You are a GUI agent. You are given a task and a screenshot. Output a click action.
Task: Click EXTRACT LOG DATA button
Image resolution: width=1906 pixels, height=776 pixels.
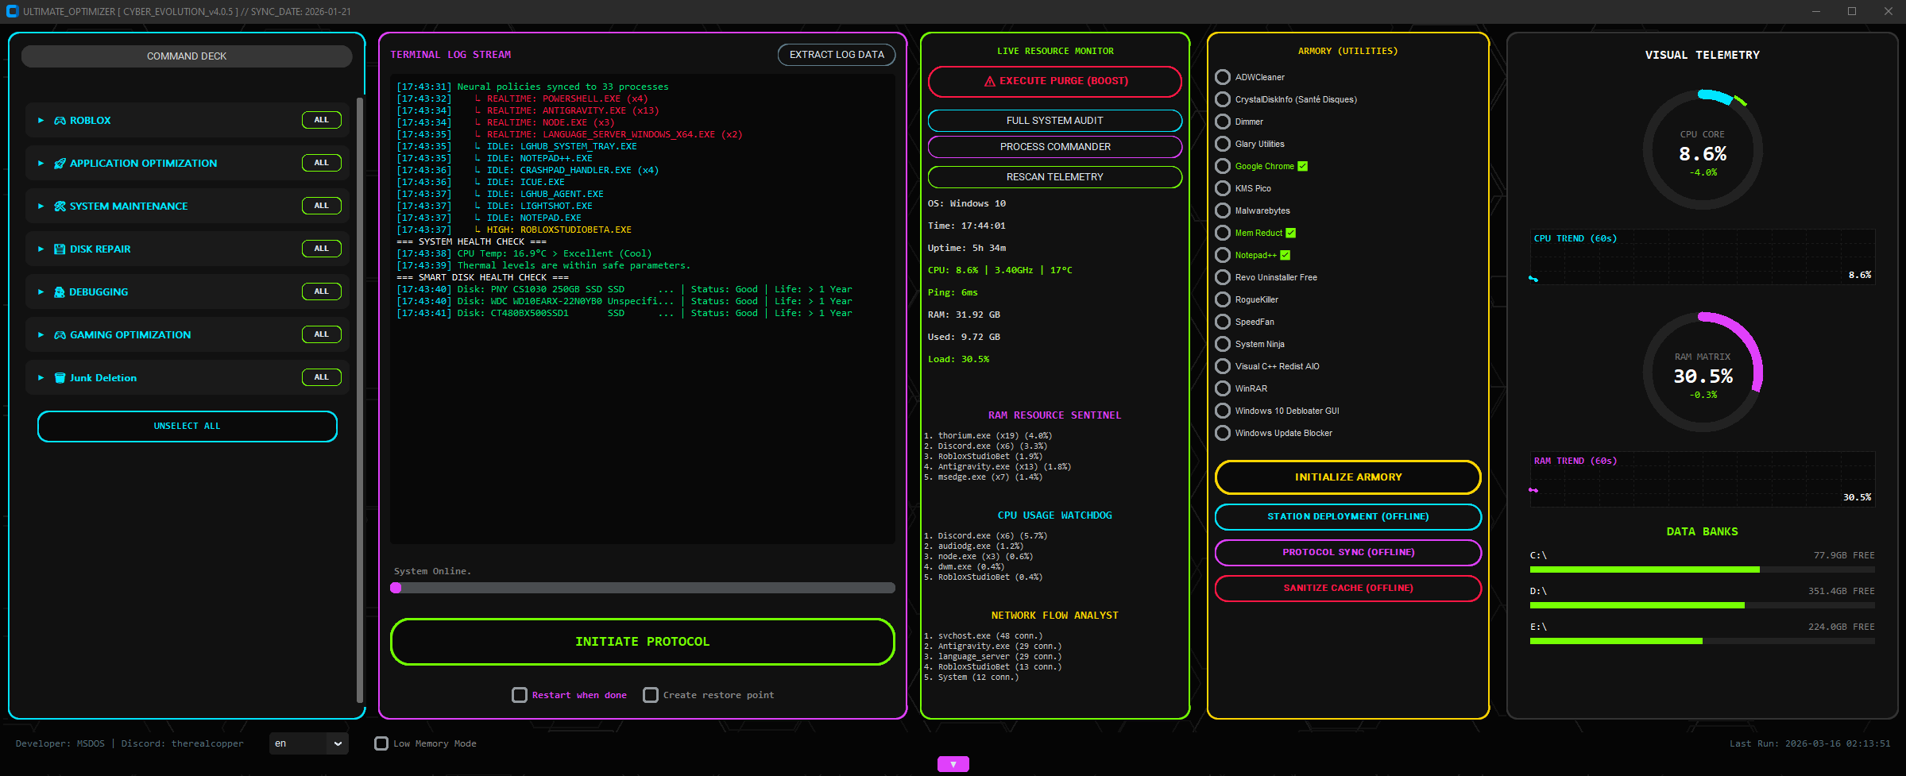tap(837, 55)
